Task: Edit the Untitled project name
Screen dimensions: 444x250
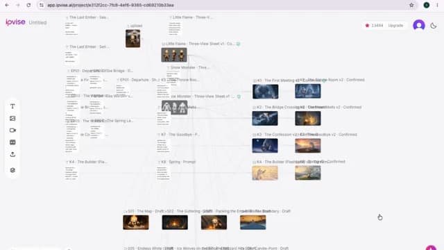Action: (x=37, y=22)
